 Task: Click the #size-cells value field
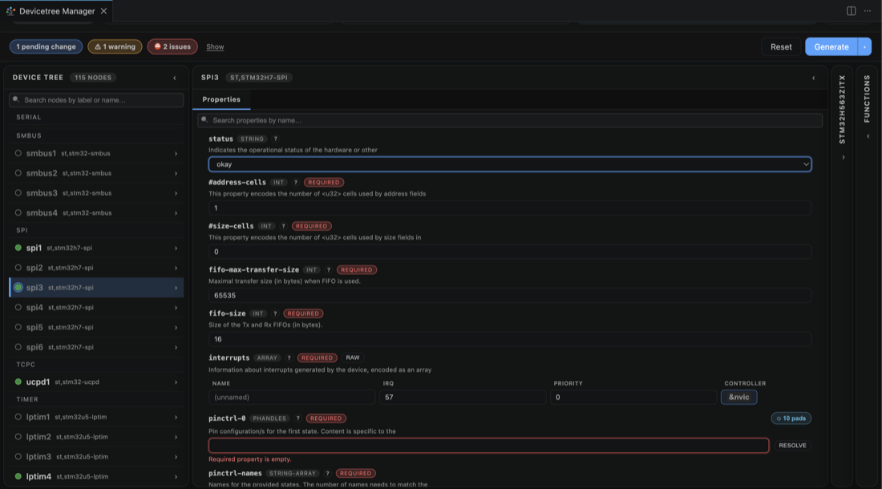pos(510,252)
